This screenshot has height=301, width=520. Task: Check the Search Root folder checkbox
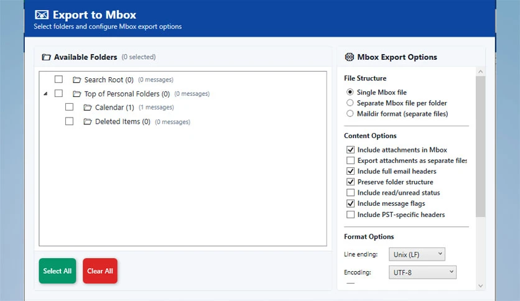coord(58,79)
